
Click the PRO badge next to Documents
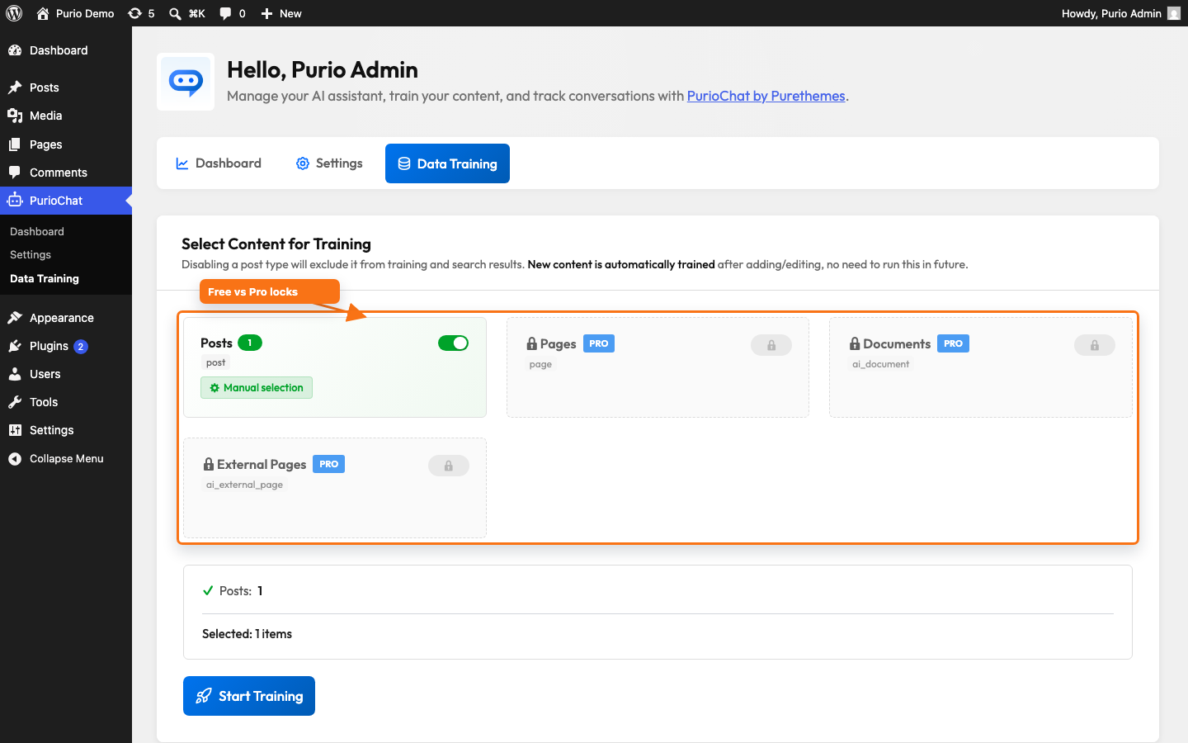953,343
